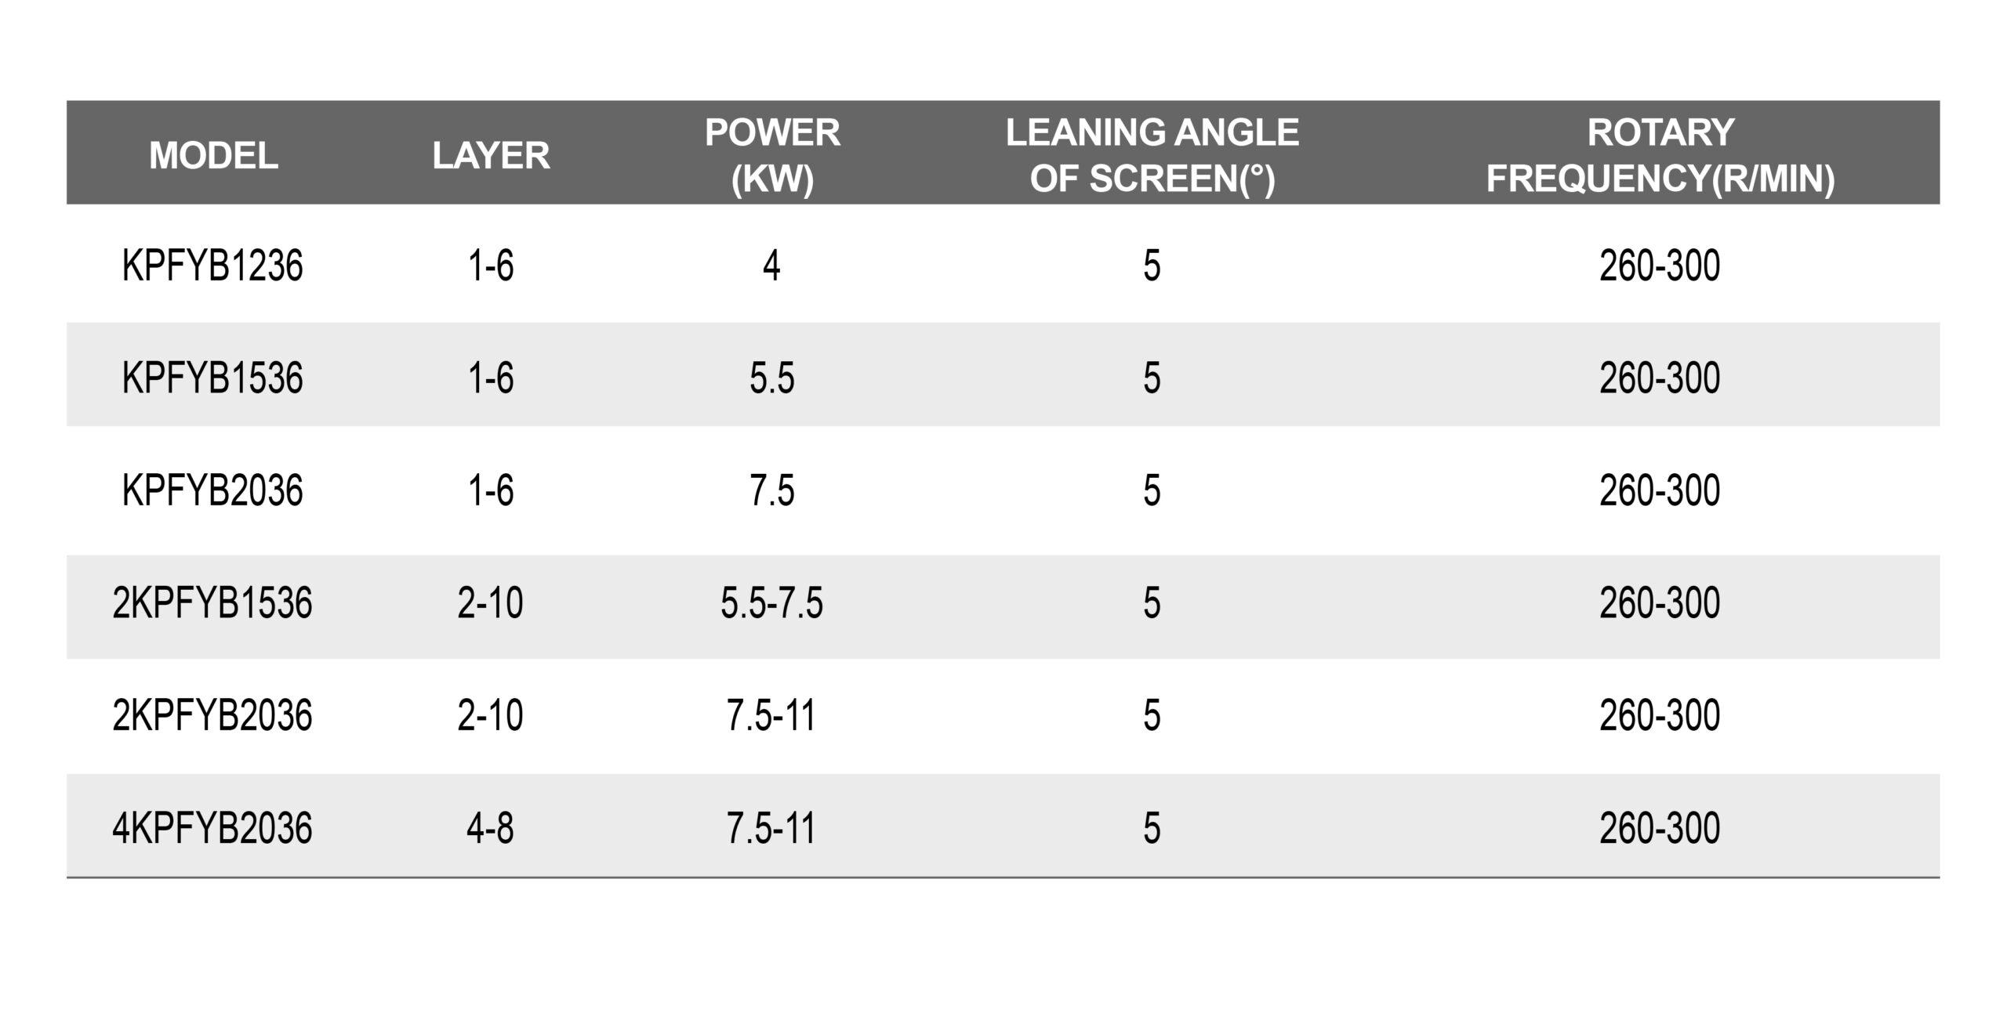Click the power value 4

click(x=771, y=266)
